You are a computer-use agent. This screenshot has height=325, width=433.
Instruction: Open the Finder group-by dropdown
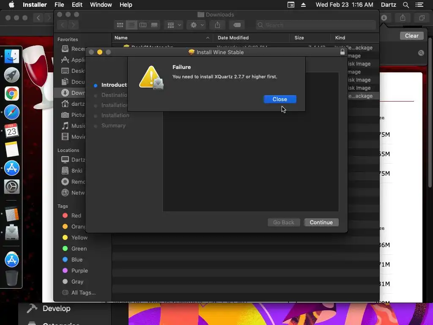[x=174, y=25]
